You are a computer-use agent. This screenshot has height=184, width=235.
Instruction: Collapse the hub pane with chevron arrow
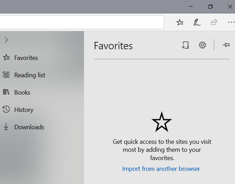[6, 40]
